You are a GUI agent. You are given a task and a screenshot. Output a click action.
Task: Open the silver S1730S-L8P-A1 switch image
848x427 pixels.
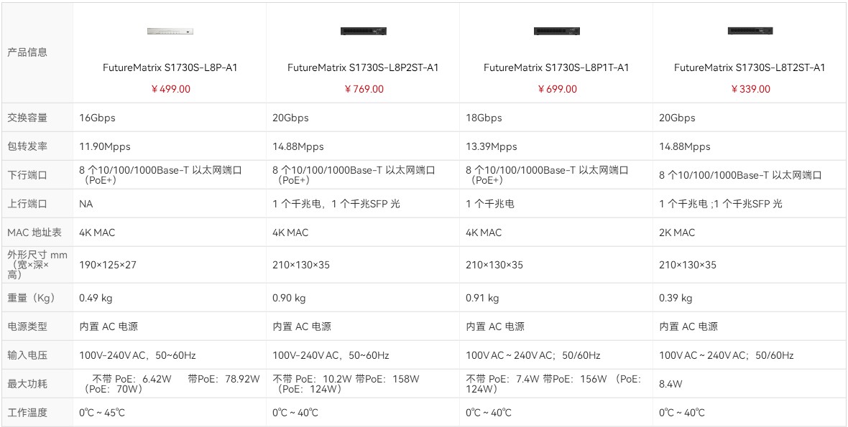[170, 32]
